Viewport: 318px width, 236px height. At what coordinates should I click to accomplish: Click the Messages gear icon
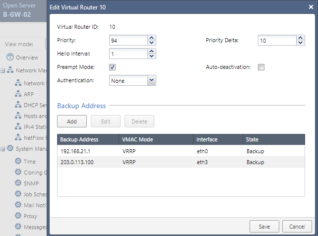pyautogui.click(x=18, y=227)
